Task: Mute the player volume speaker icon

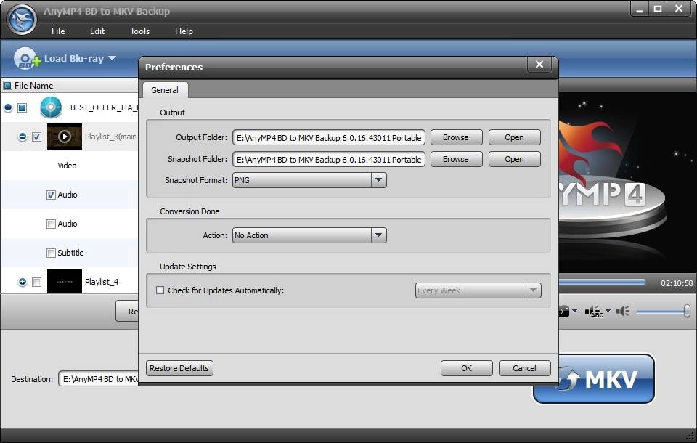Action: (x=622, y=311)
